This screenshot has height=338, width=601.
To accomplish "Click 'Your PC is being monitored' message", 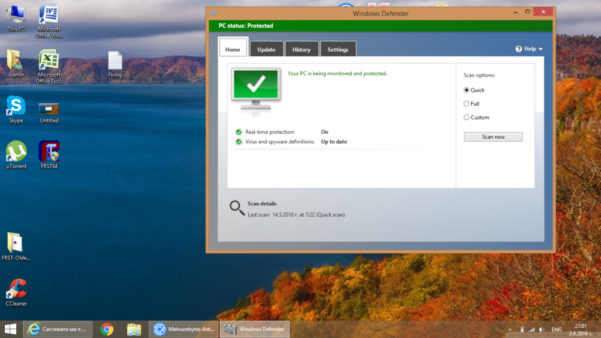I will [337, 73].
